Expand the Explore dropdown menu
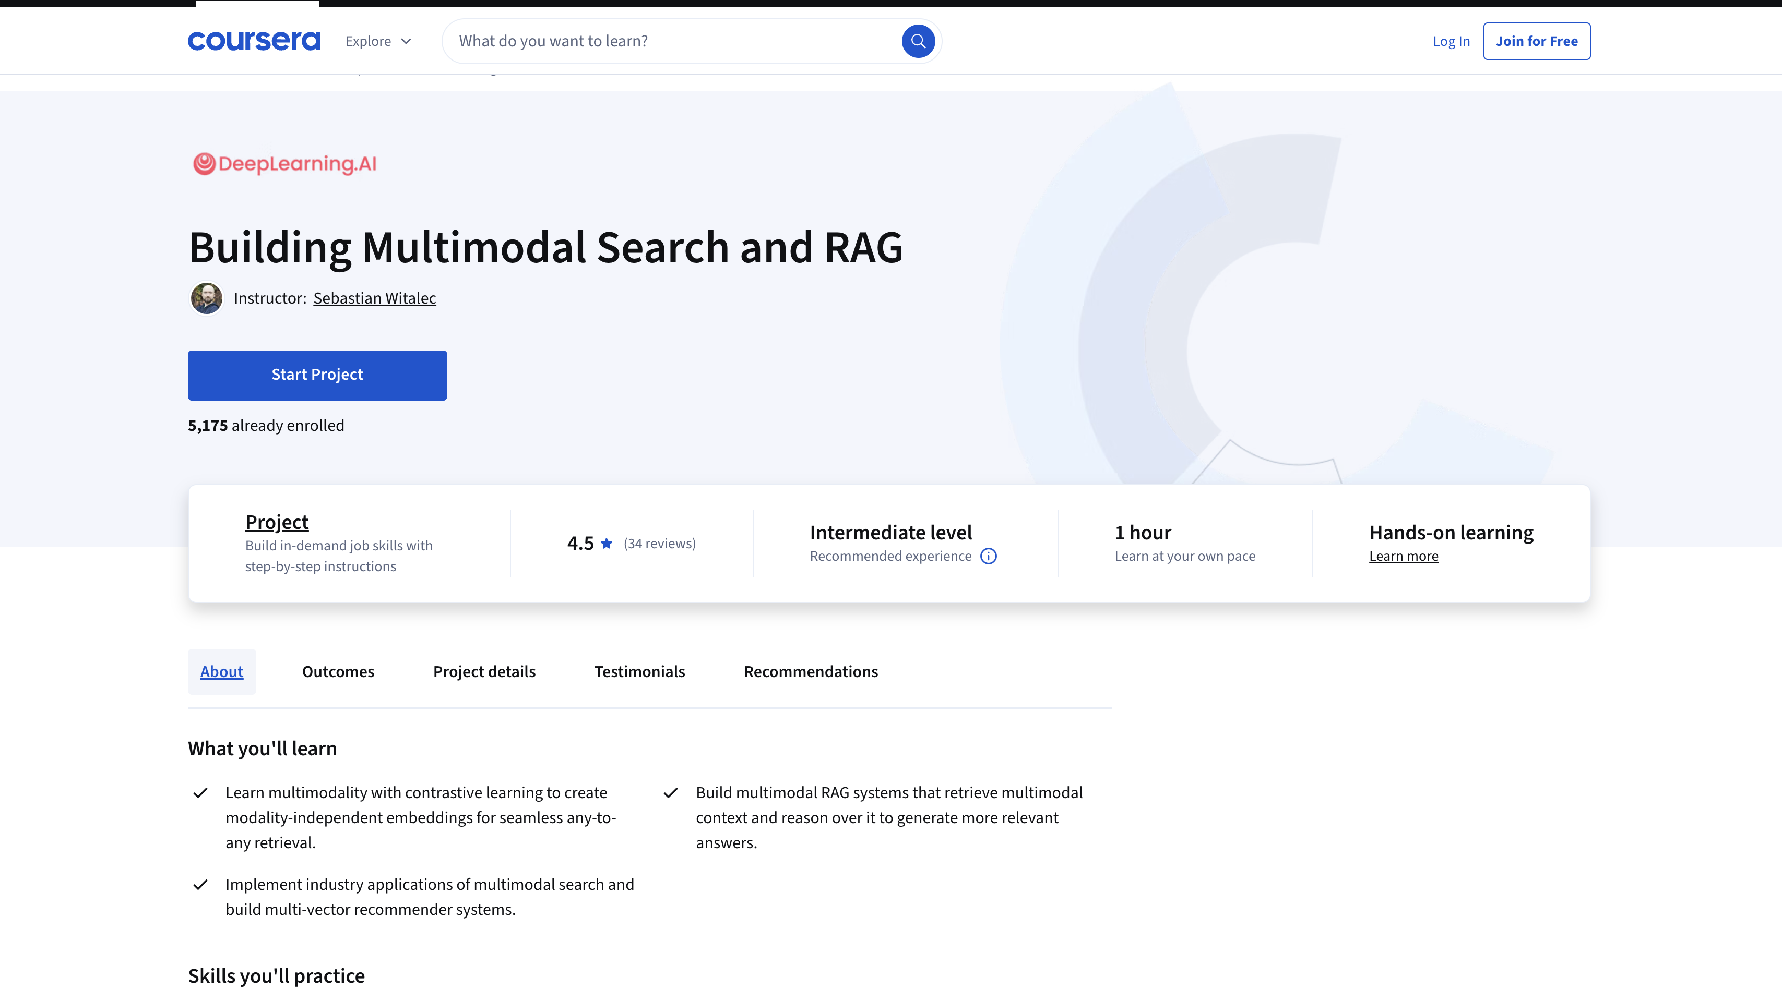 [369, 41]
